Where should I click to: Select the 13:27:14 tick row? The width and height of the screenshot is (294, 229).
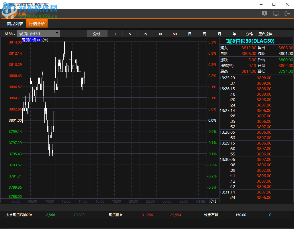coord(256,110)
